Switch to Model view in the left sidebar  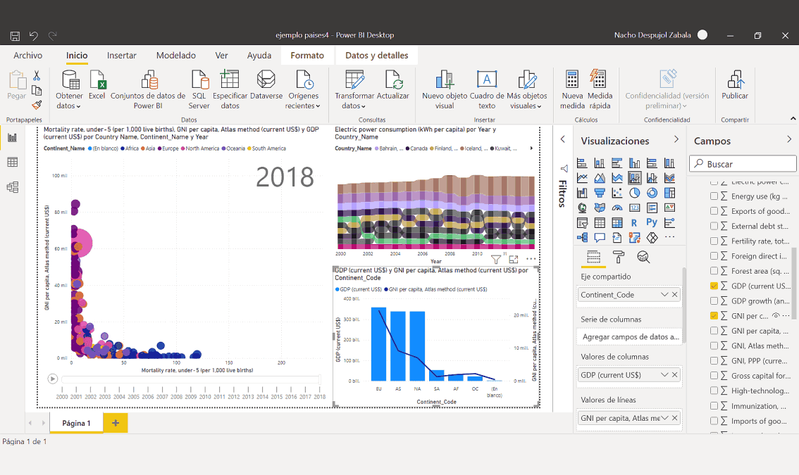point(14,187)
